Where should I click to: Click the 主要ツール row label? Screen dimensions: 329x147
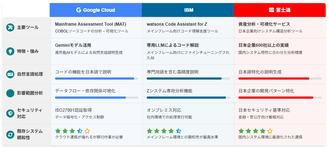(28, 27)
